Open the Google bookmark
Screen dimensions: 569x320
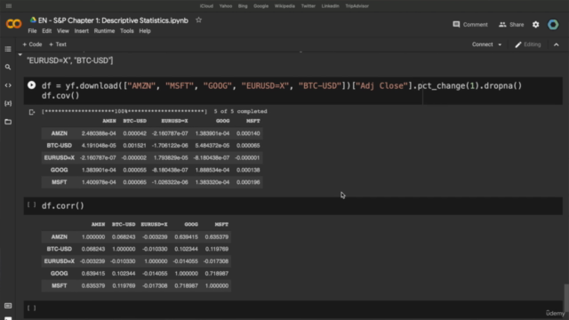(260, 6)
